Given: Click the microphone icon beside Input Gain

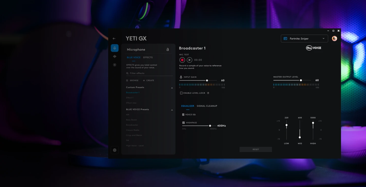Looking at the screenshot, I should [181, 77].
